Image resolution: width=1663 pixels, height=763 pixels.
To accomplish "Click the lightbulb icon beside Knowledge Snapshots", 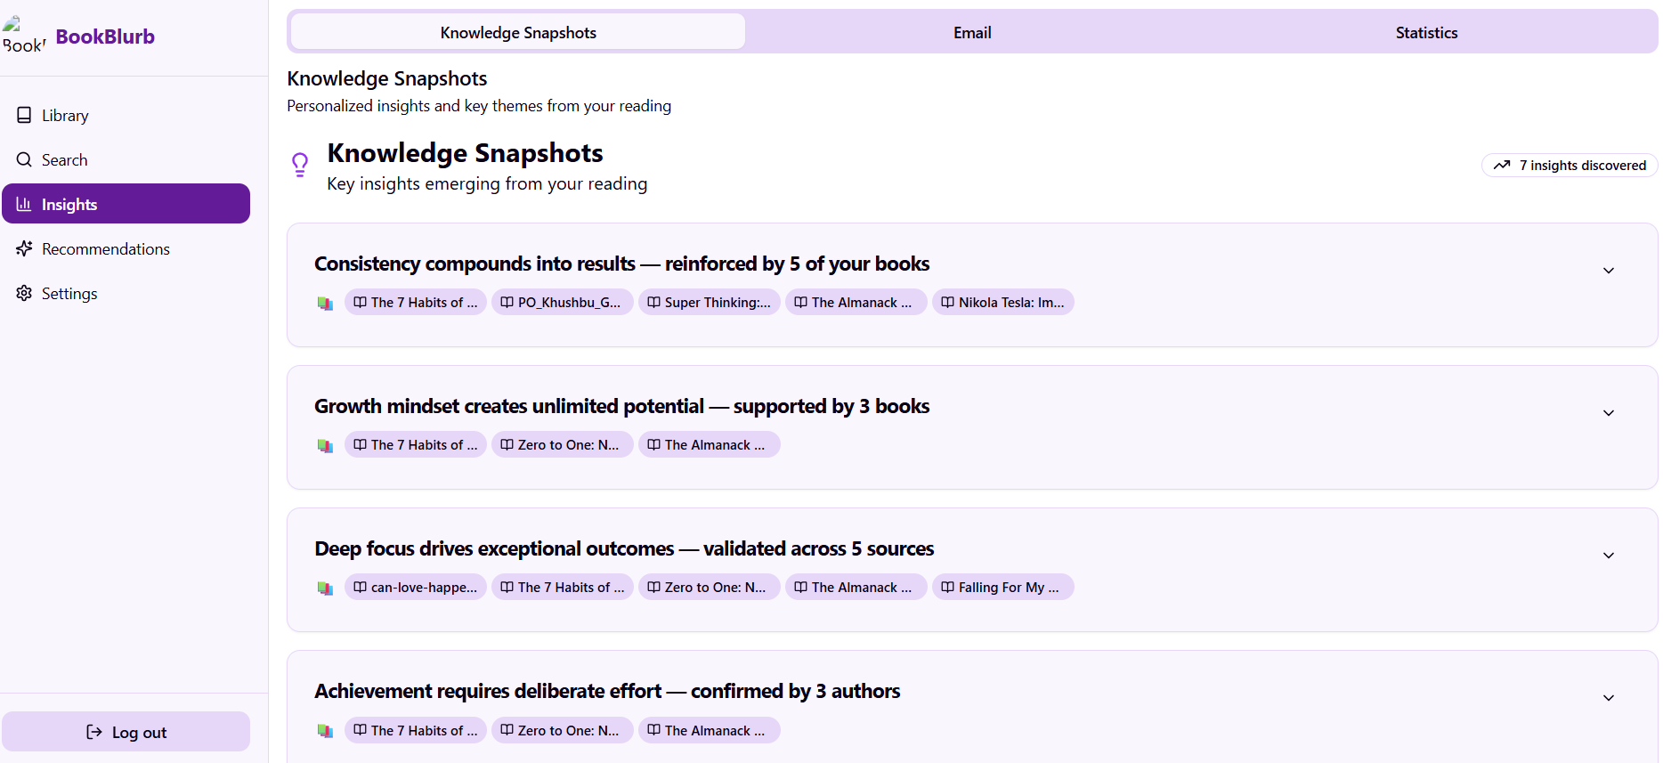I will [x=300, y=165].
